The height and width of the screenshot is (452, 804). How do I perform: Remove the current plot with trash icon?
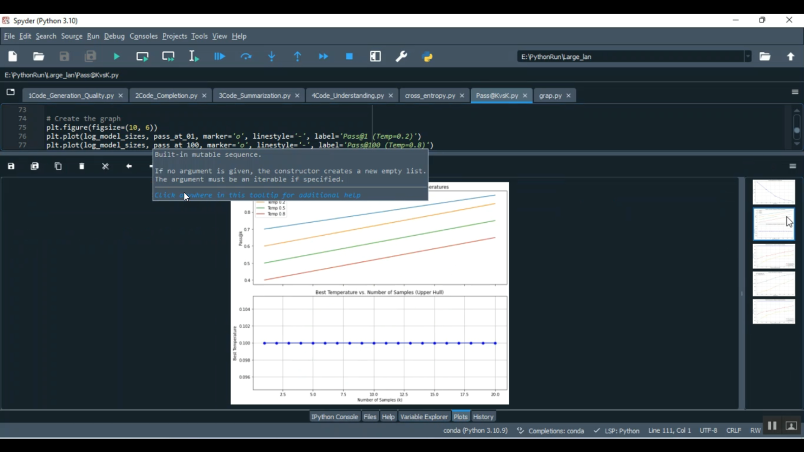pyautogui.click(x=81, y=166)
